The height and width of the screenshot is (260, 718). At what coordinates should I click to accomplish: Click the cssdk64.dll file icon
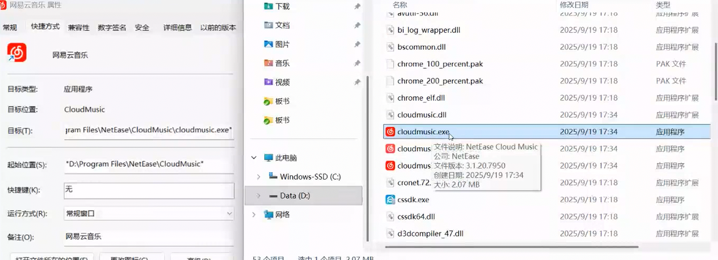(x=390, y=216)
